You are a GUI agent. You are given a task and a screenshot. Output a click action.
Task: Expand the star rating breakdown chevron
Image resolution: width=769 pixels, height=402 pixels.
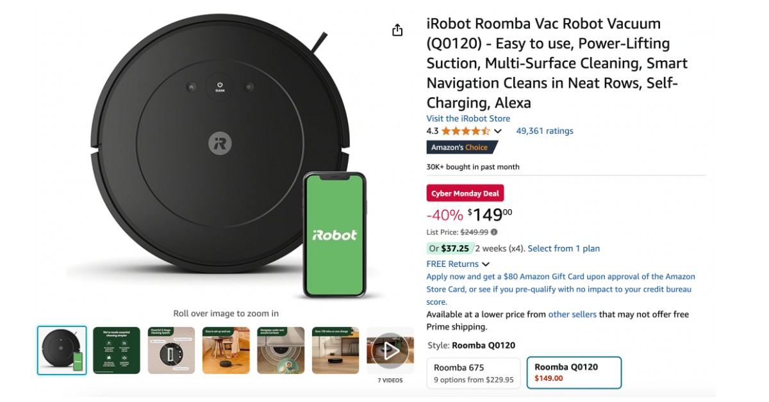pos(497,131)
